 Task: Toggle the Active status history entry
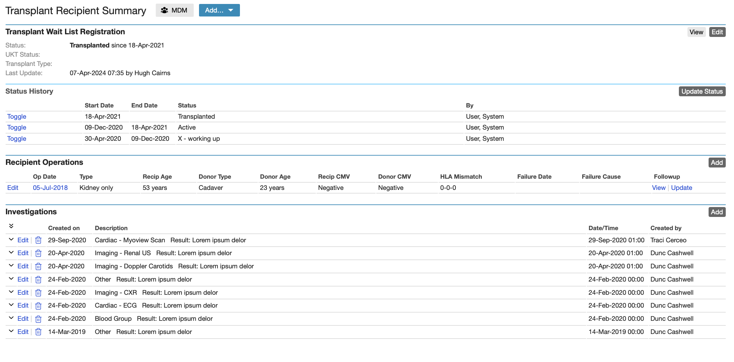pos(17,127)
